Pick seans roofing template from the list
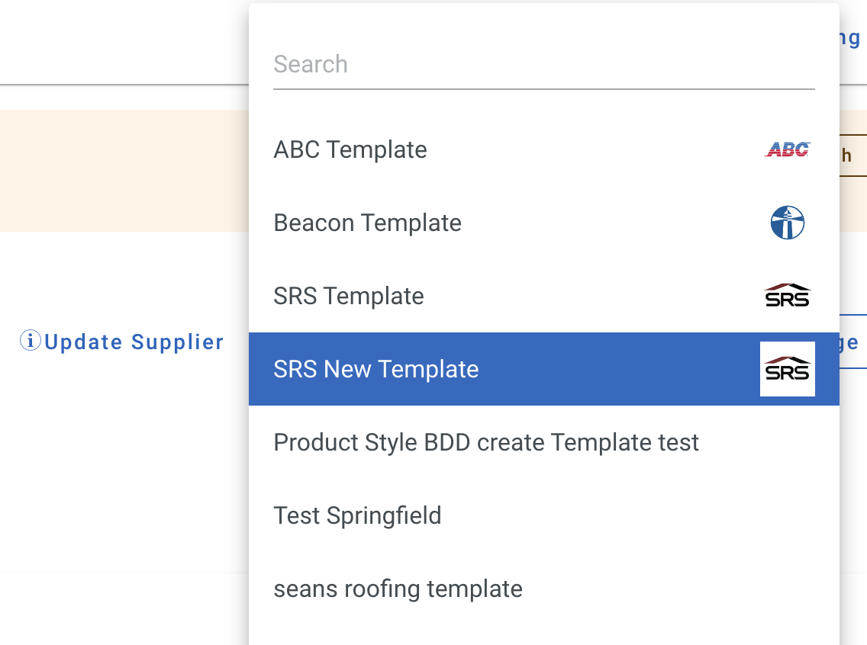This screenshot has width=867, height=645. [x=398, y=589]
